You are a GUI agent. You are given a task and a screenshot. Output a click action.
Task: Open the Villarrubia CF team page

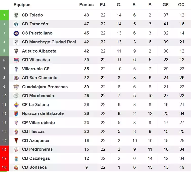[36, 69]
